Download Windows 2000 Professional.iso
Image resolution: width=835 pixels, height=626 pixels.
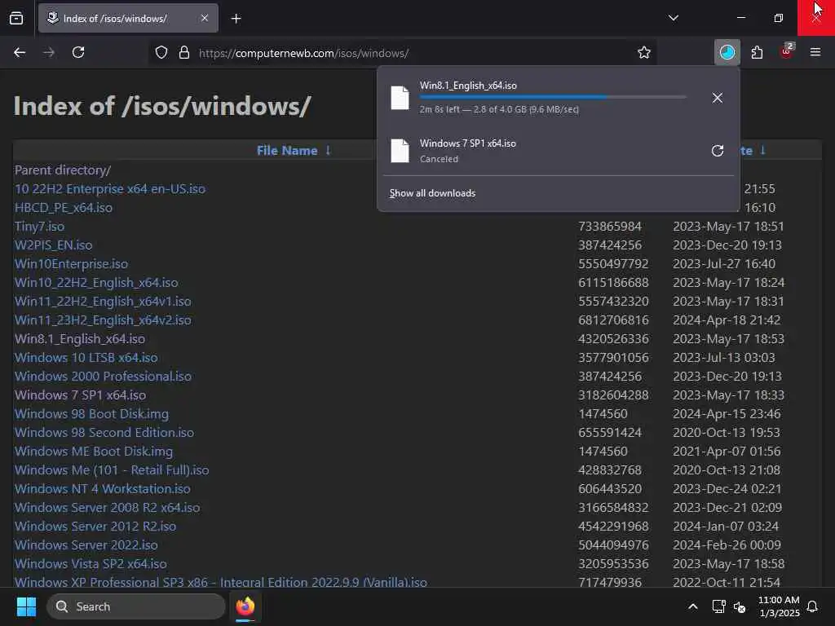click(104, 377)
